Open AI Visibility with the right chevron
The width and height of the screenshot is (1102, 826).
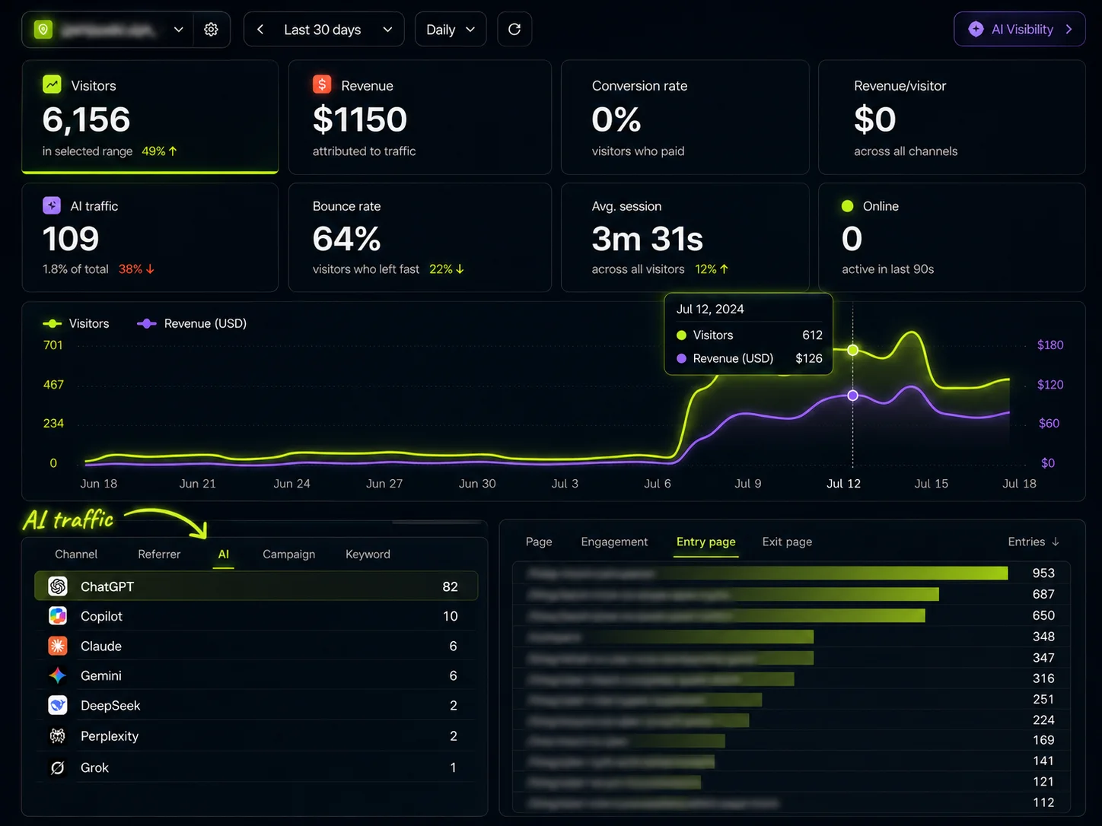pyautogui.click(x=1069, y=30)
